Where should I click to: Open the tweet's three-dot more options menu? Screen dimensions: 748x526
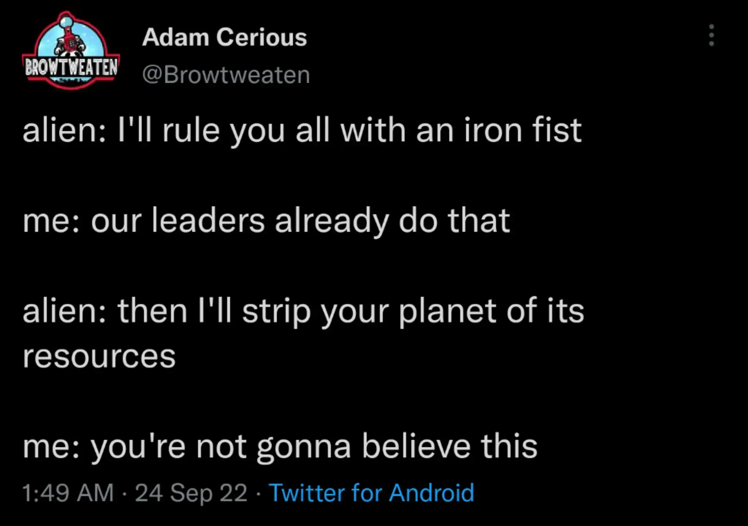[711, 35]
